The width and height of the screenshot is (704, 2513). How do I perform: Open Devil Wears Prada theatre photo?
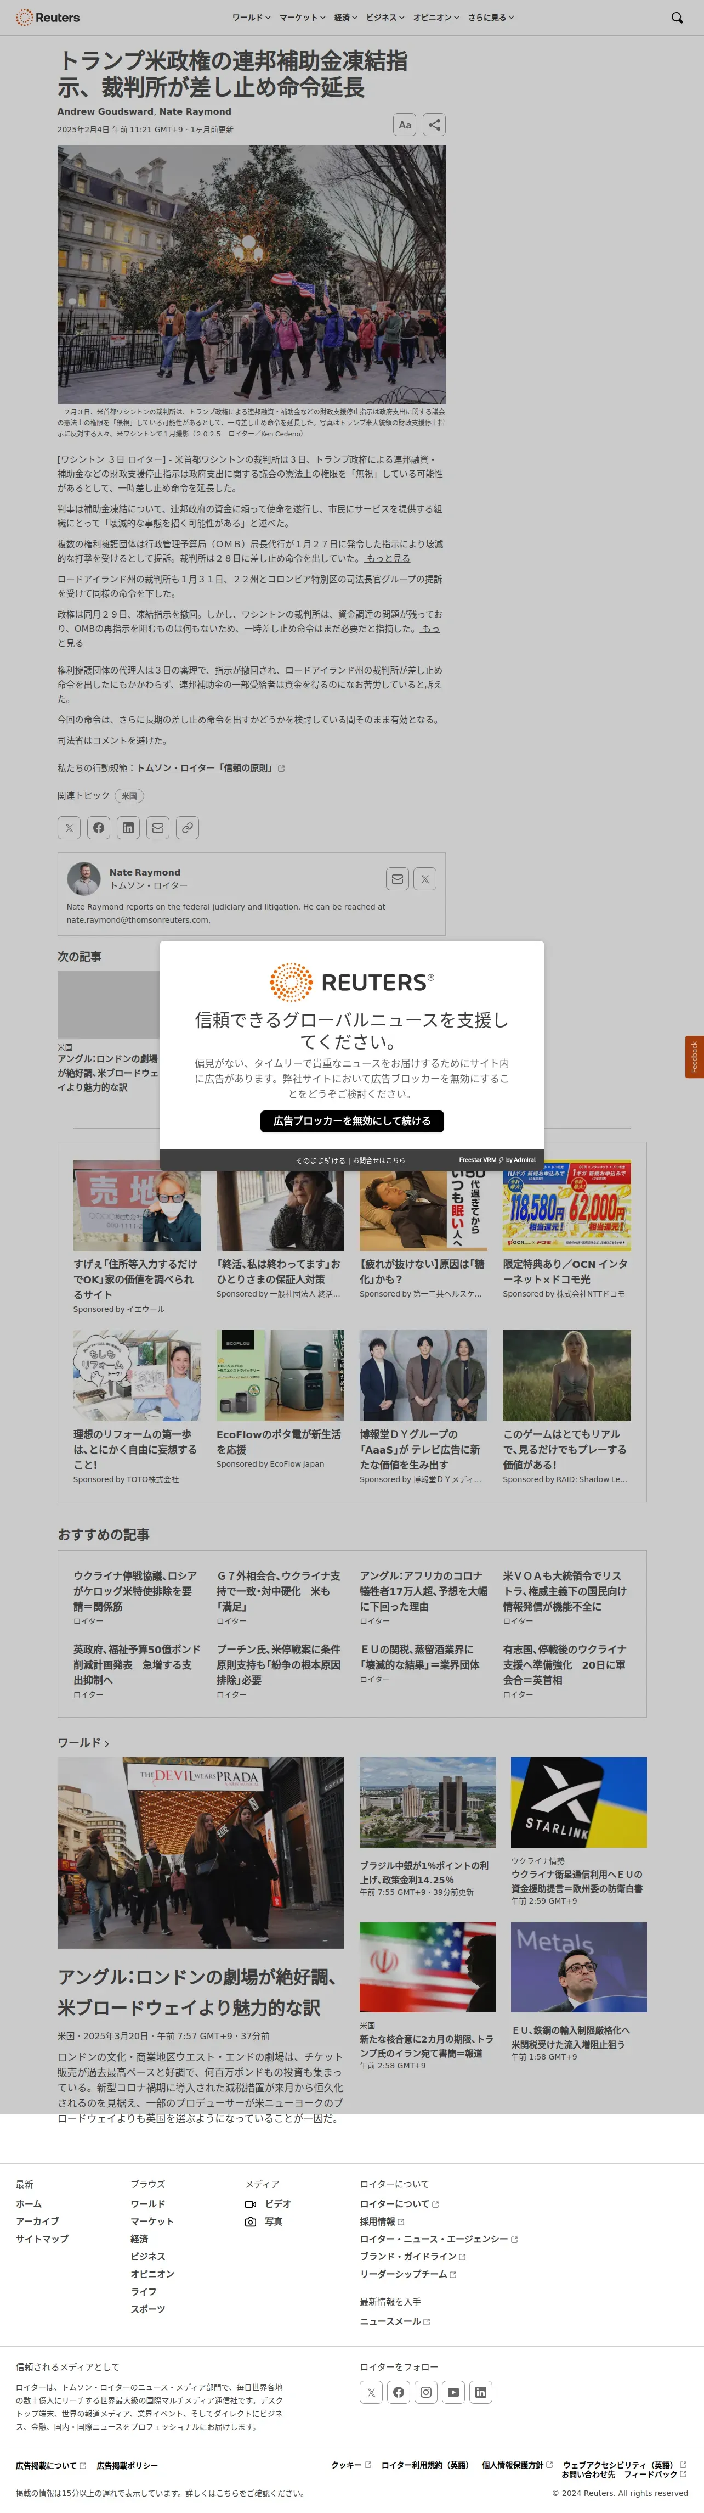pyautogui.click(x=201, y=1853)
